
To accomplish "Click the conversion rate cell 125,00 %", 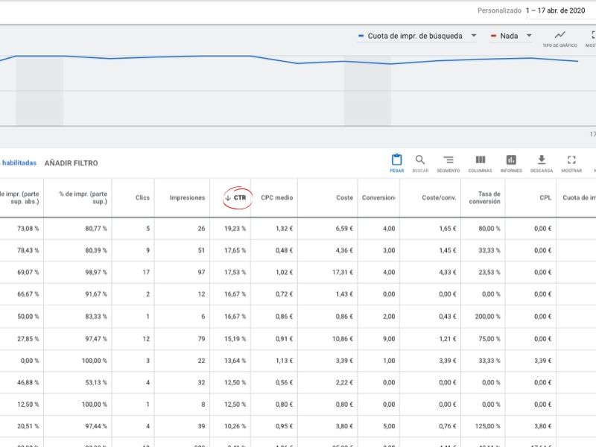I will pos(488,426).
